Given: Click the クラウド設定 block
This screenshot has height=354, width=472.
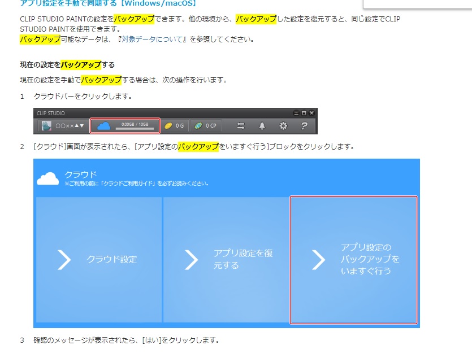Looking at the screenshot, I should (99, 260).
